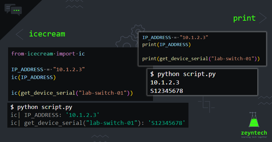This screenshot has height=142, width=272.
Task: Click the 'ic(get_device_serial("lab-switch-01"))' line
Action: pyautogui.click(x=72, y=93)
